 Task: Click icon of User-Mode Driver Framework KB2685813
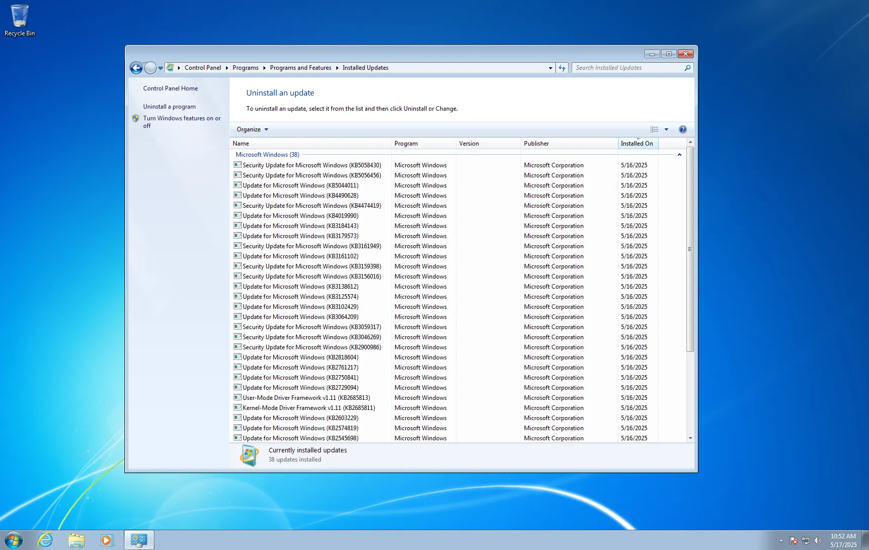(237, 397)
